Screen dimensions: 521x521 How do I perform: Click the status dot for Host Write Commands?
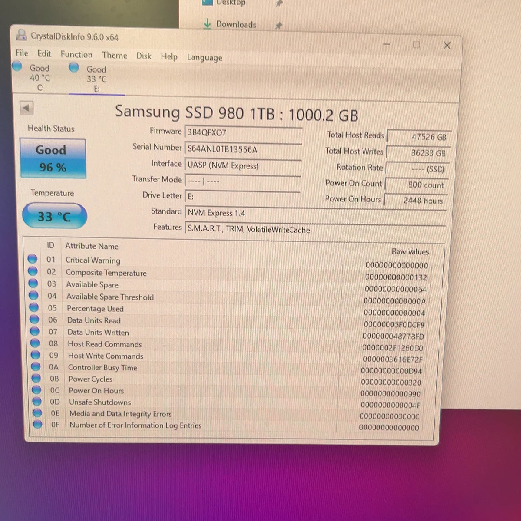[x=36, y=355]
